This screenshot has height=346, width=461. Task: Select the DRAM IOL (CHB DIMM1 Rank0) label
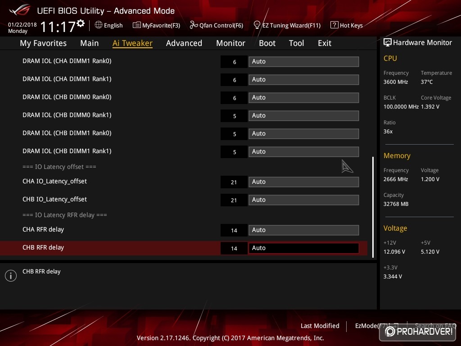click(x=67, y=133)
